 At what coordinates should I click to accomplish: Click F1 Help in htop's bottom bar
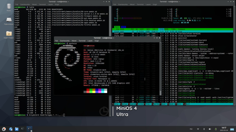tap(116, 104)
